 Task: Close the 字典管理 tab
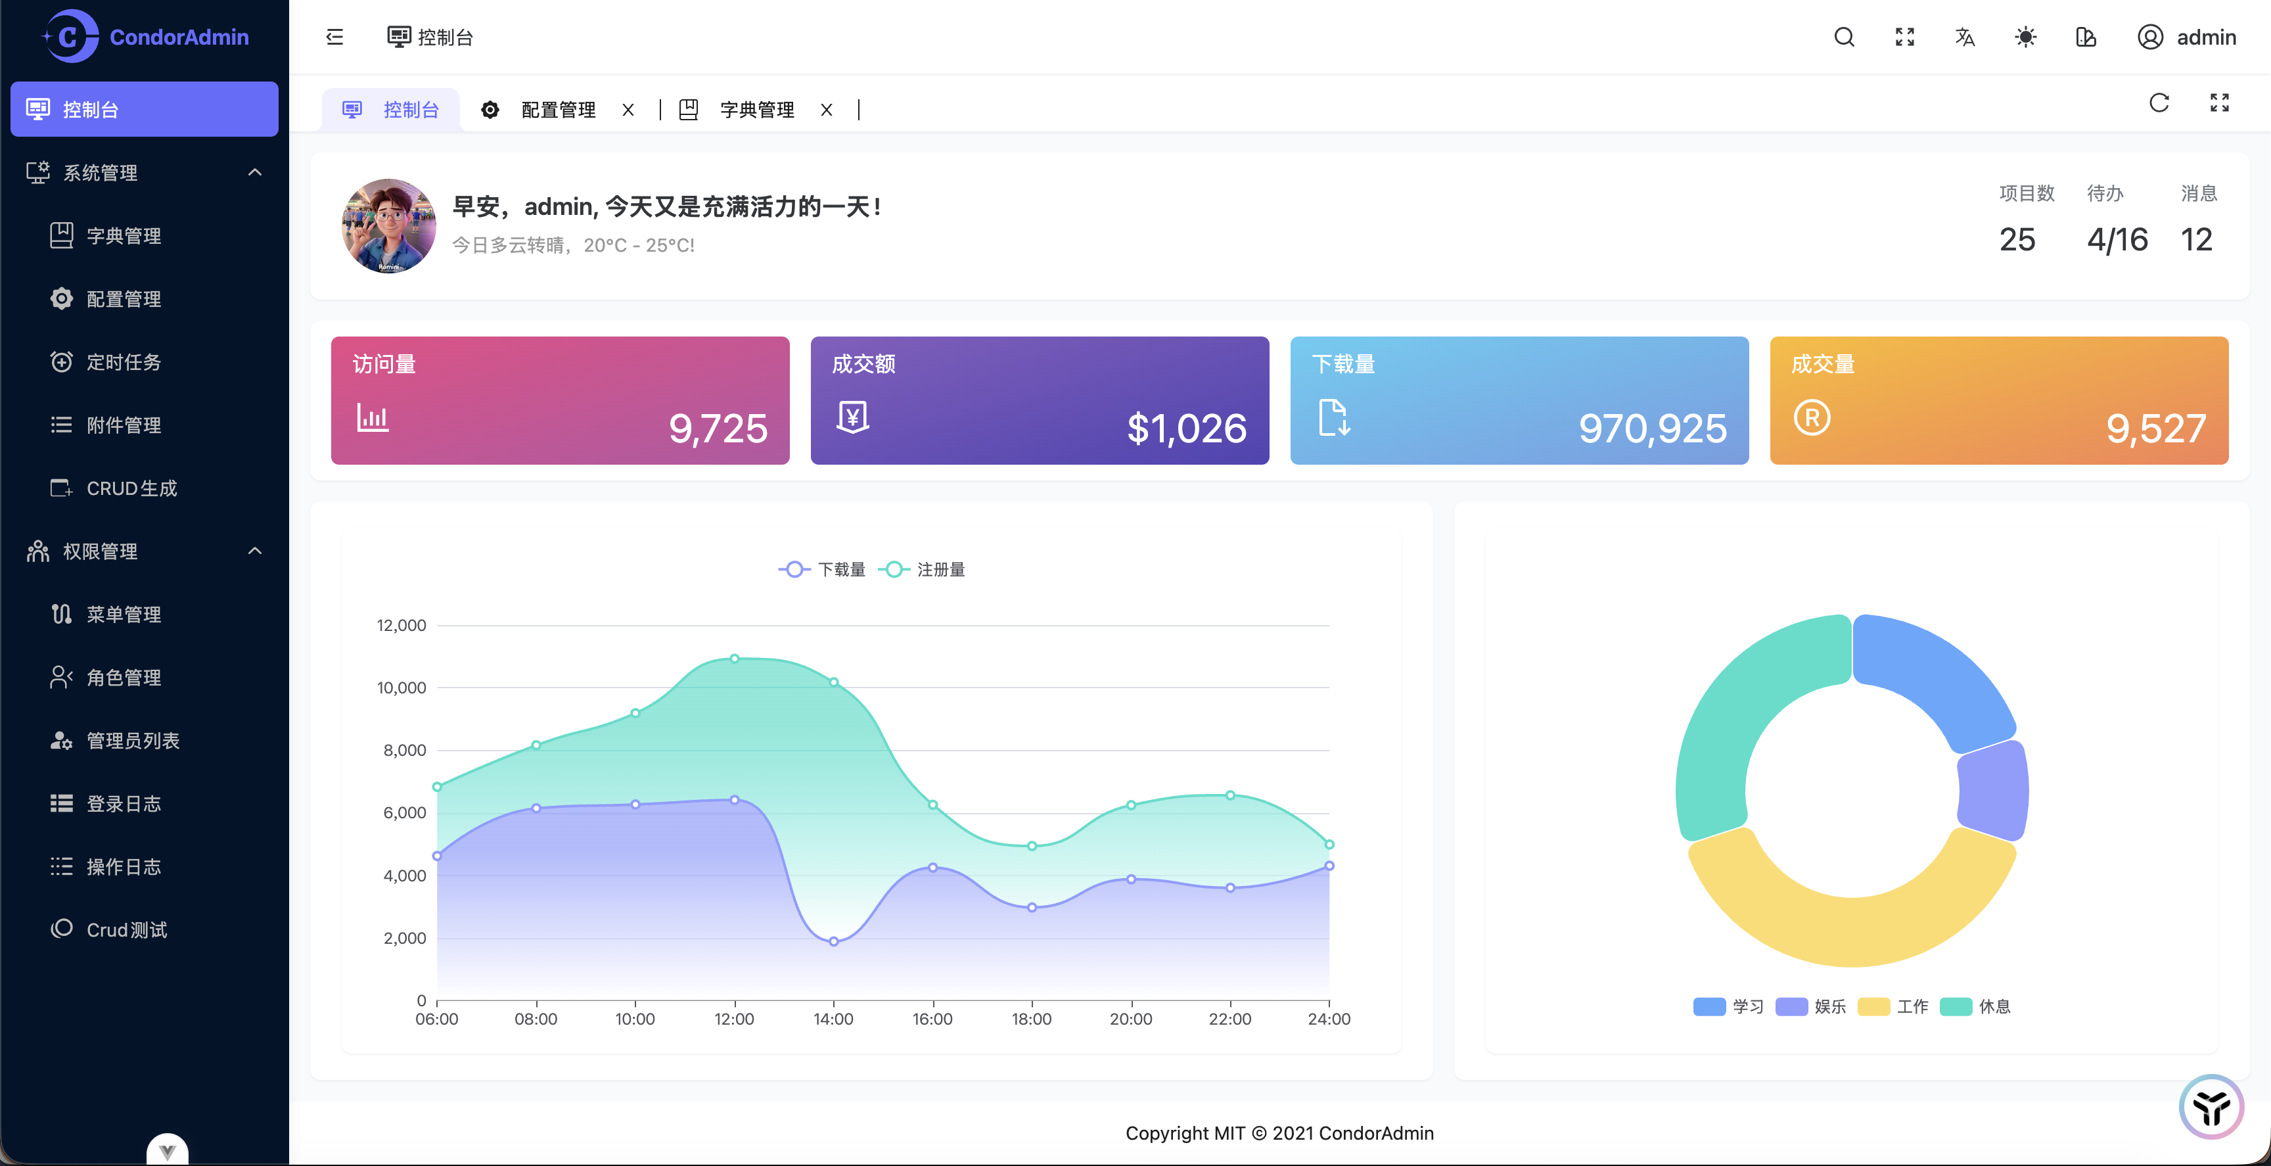[x=826, y=110]
